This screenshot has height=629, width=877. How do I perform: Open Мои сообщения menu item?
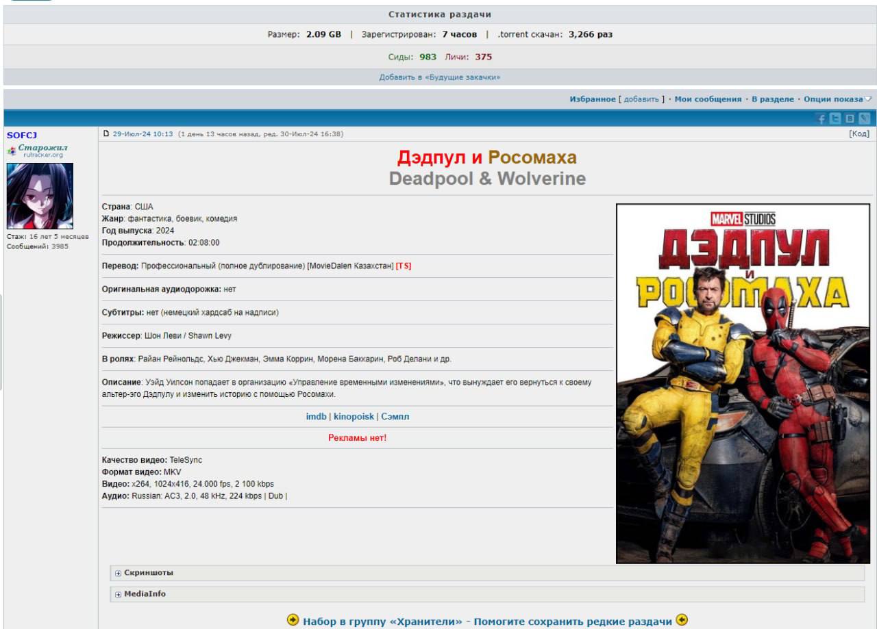coord(708,99)
